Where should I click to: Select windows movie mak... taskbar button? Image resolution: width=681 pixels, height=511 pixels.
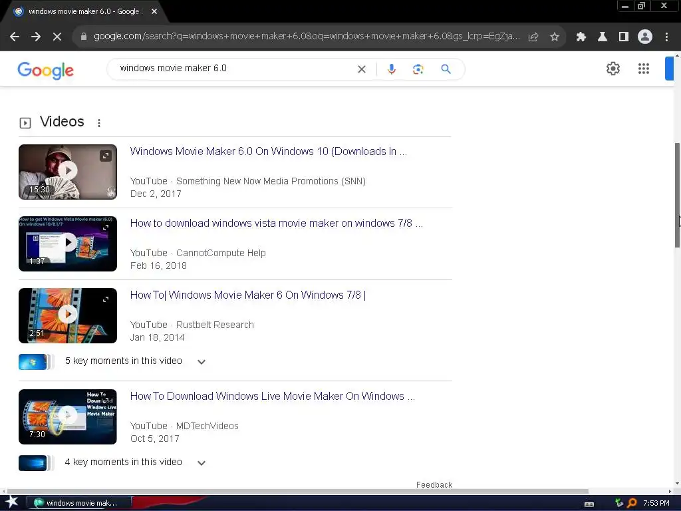click(x=79, y=503)
